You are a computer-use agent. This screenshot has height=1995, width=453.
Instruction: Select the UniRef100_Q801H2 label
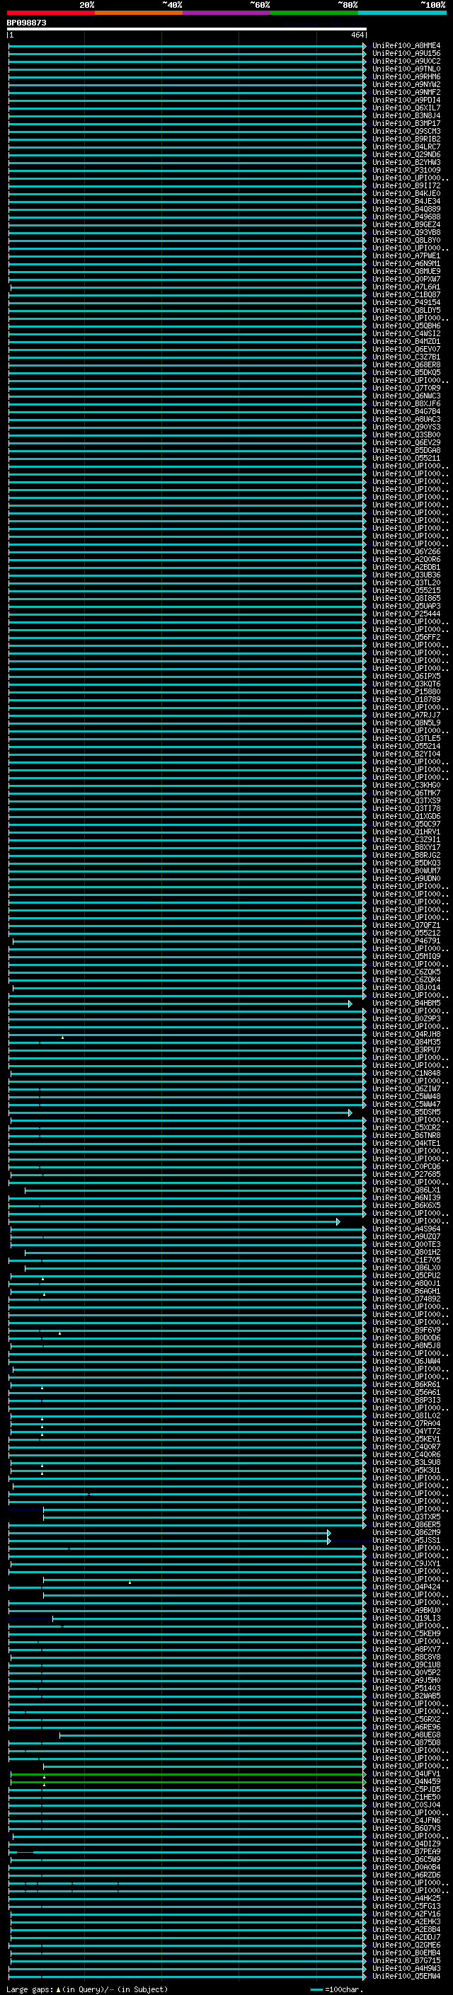406,1253
